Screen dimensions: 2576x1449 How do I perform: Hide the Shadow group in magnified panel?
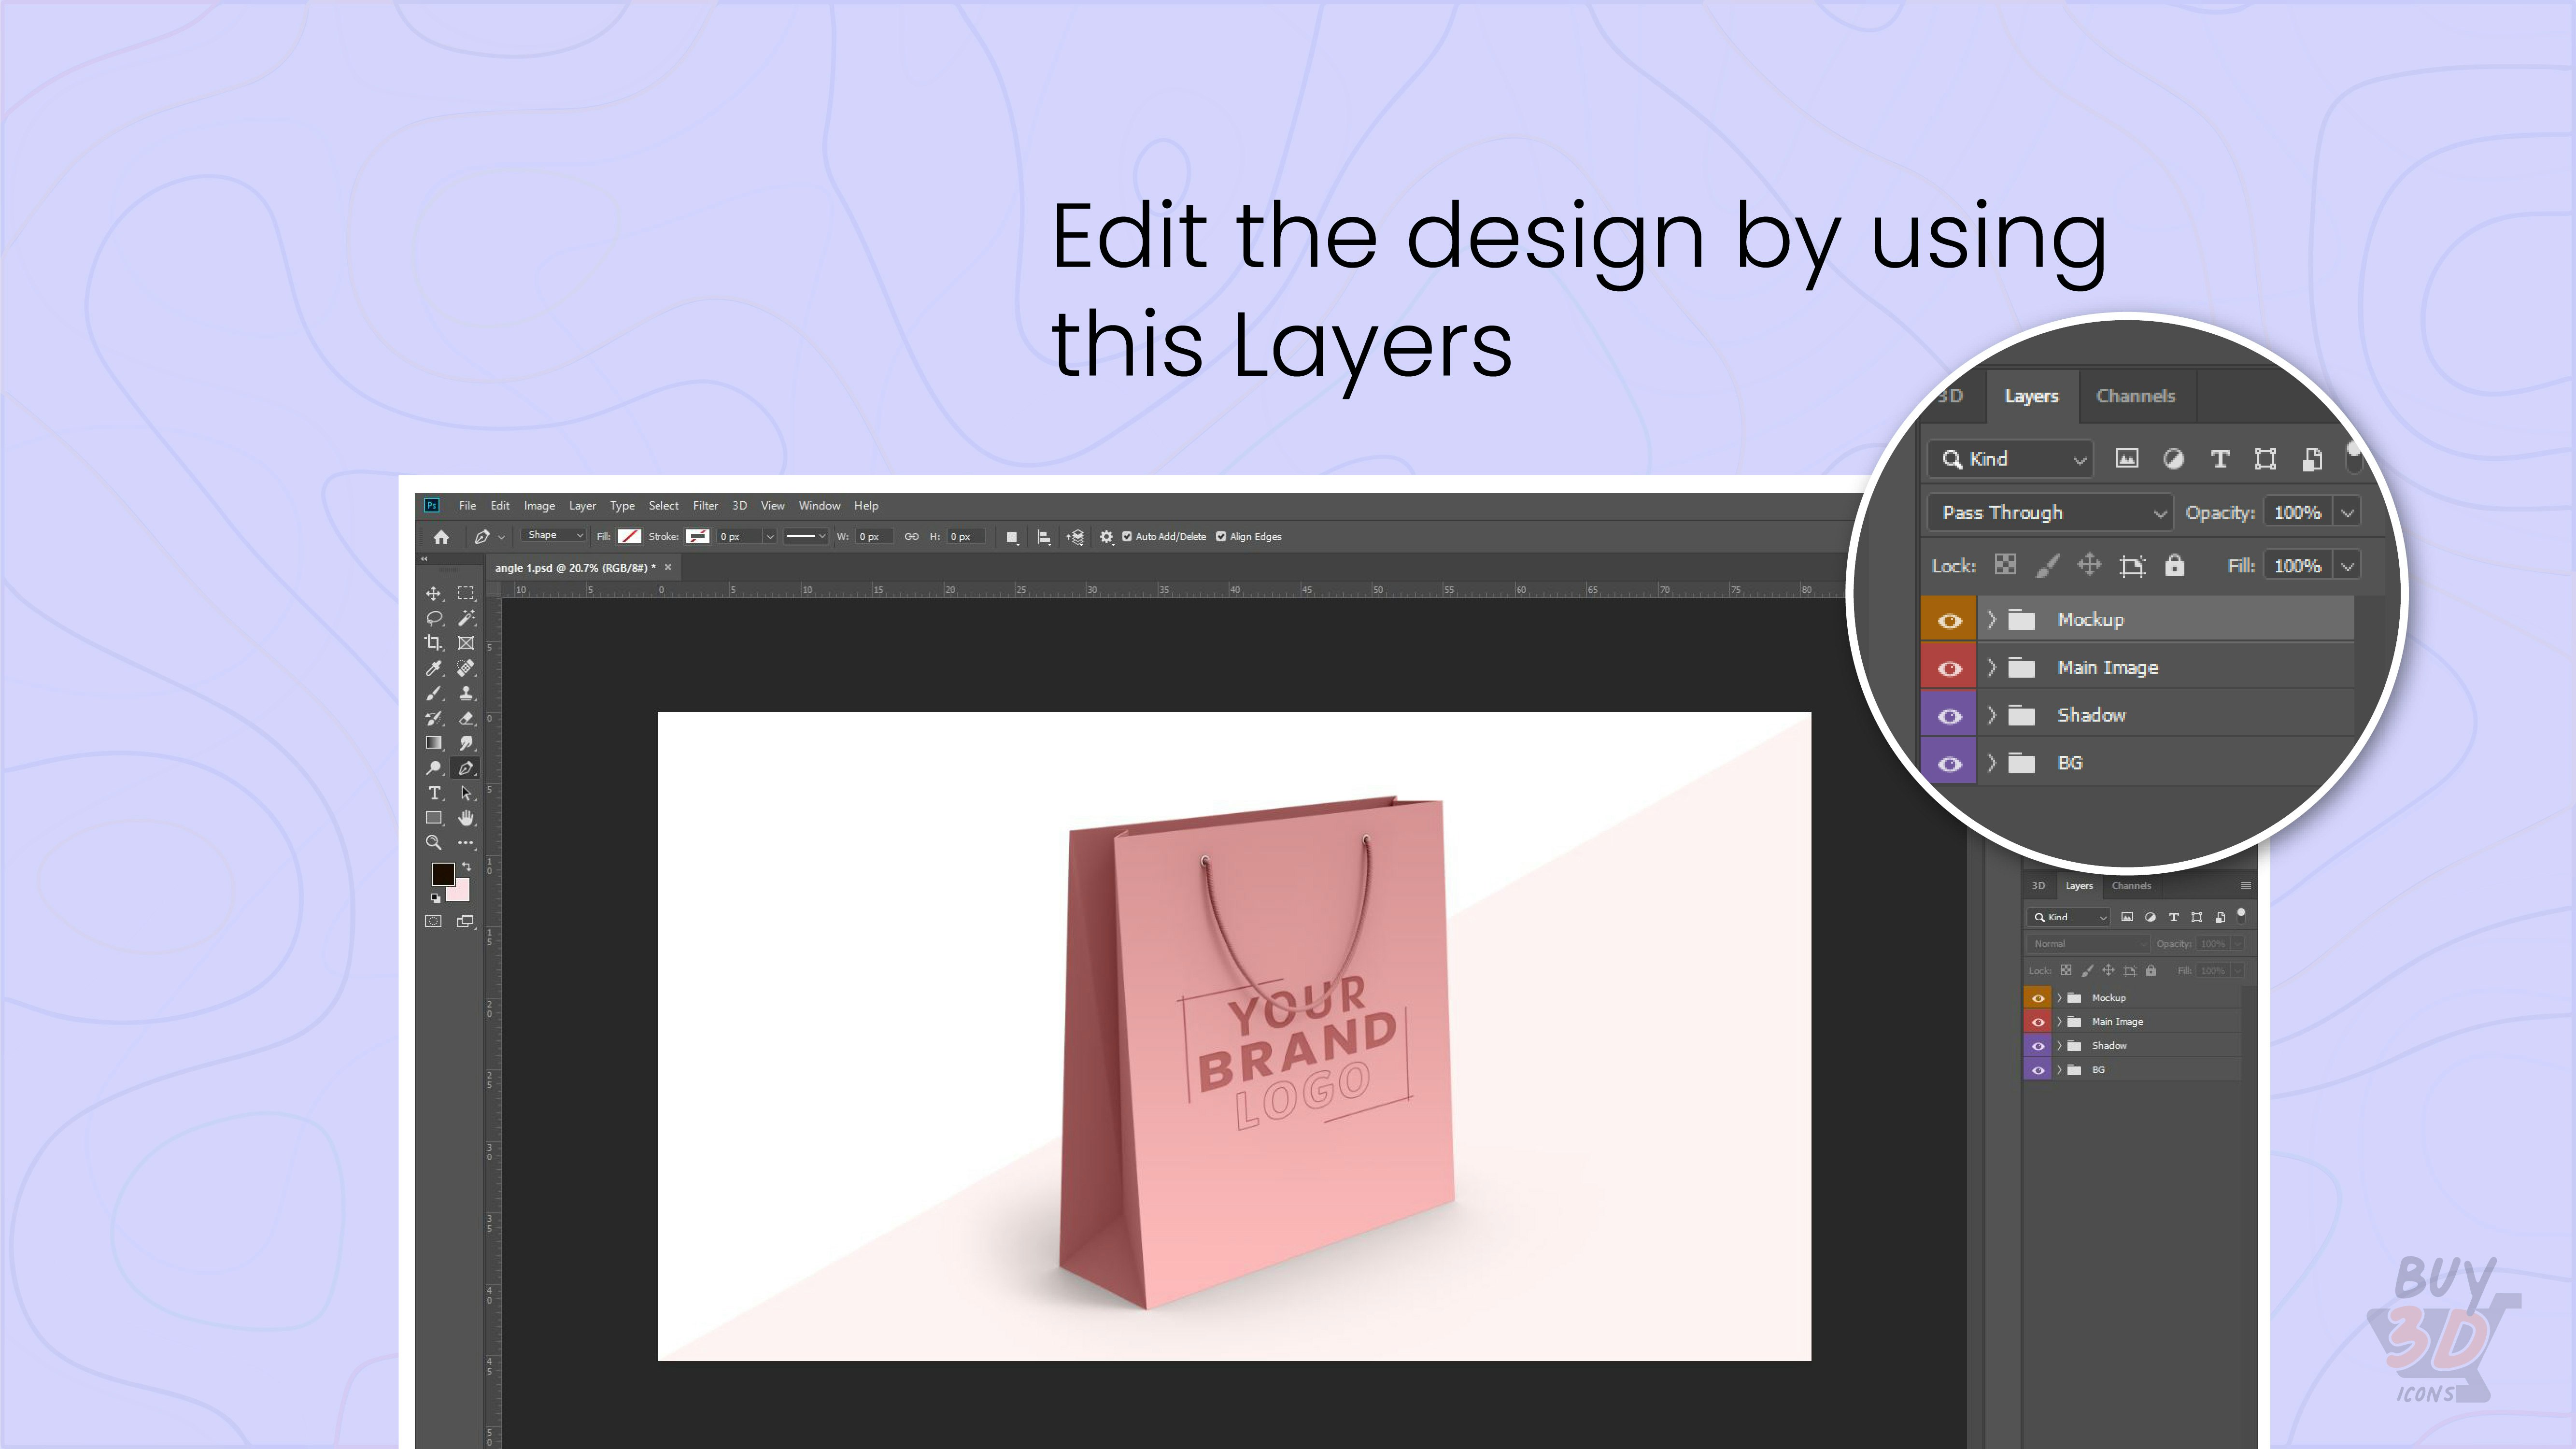1949,716
